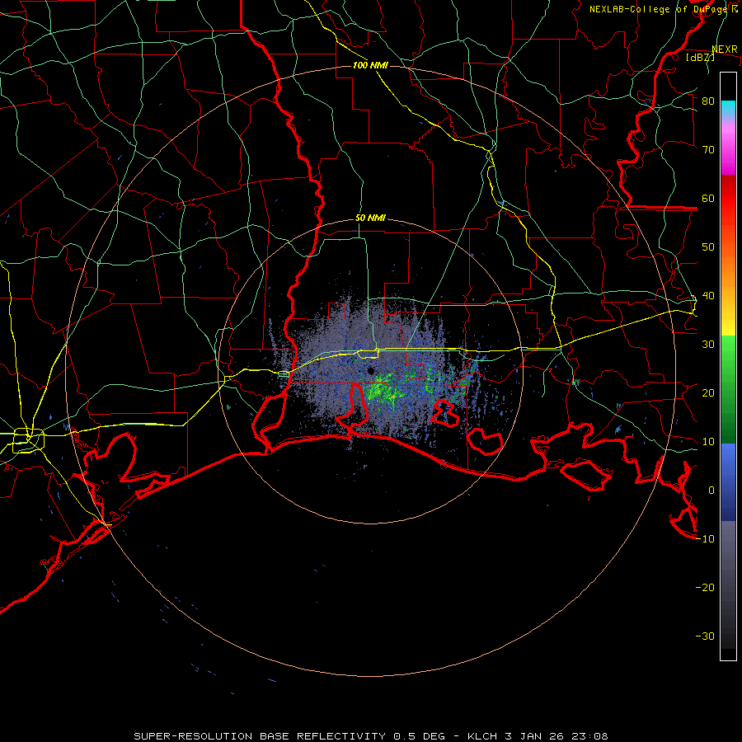The image size is (742, 742).
Task: Click the 60 value on the dBZ scale
Action: pyautogui.click(x=708, y=198)
